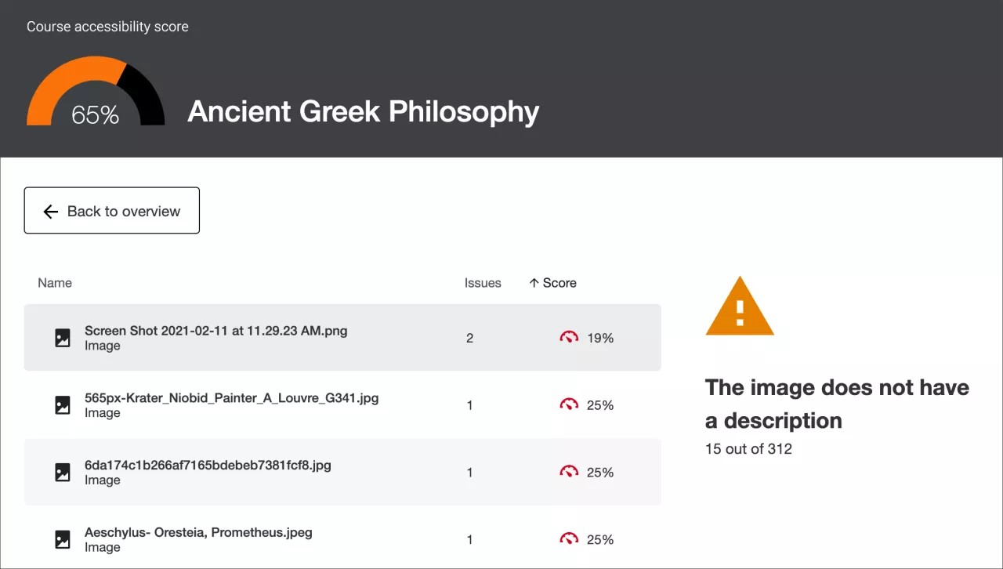Click the image icon beside Screen Shot 2021-02-11 file
1003x569 pixels.
click(63, 338)
